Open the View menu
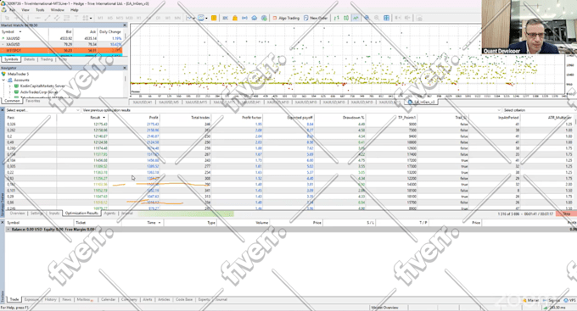This screenshot has height=311, width=577. click(25, 10)
